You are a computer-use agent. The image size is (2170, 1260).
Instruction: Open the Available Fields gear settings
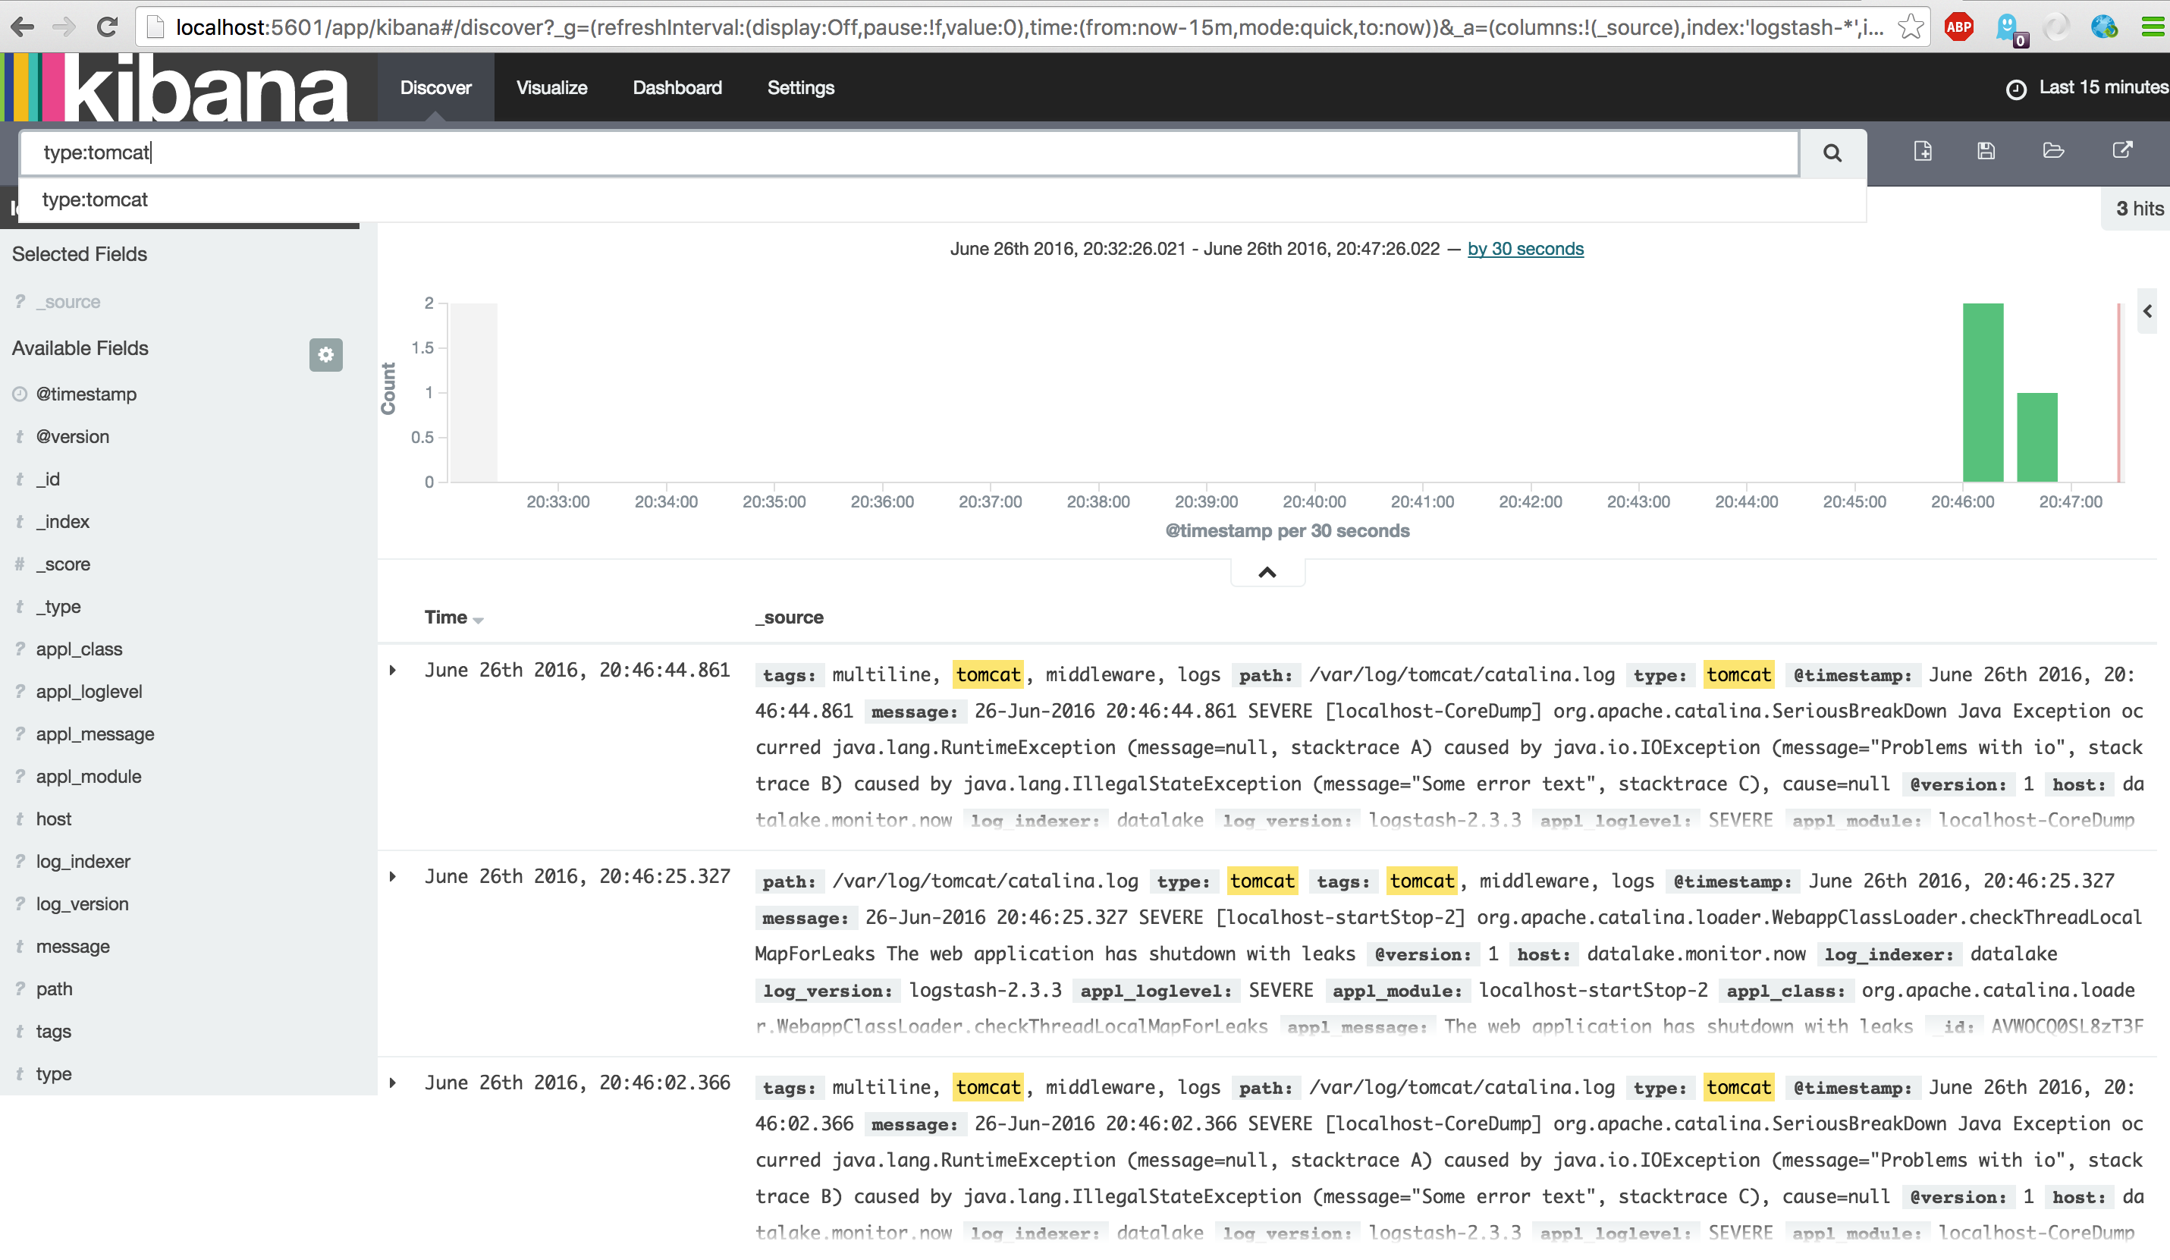(325, 355)
